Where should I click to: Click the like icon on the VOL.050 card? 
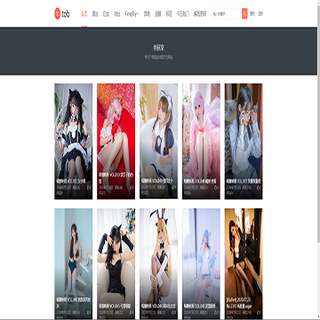click(x=132, y=188)
